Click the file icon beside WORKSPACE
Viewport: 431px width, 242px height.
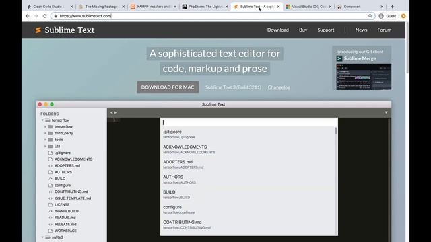tap(51, 231)
